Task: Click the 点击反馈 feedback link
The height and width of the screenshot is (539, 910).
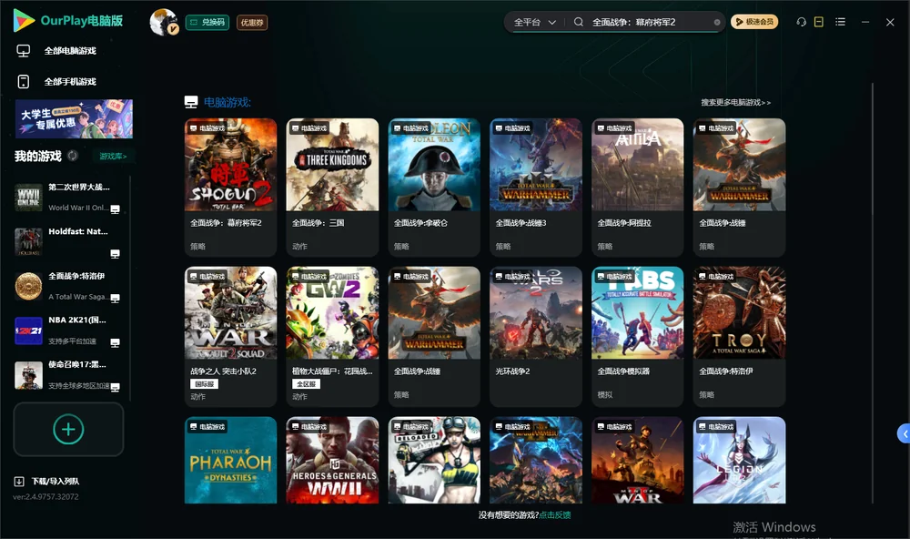Action: [x=555, y=514]
